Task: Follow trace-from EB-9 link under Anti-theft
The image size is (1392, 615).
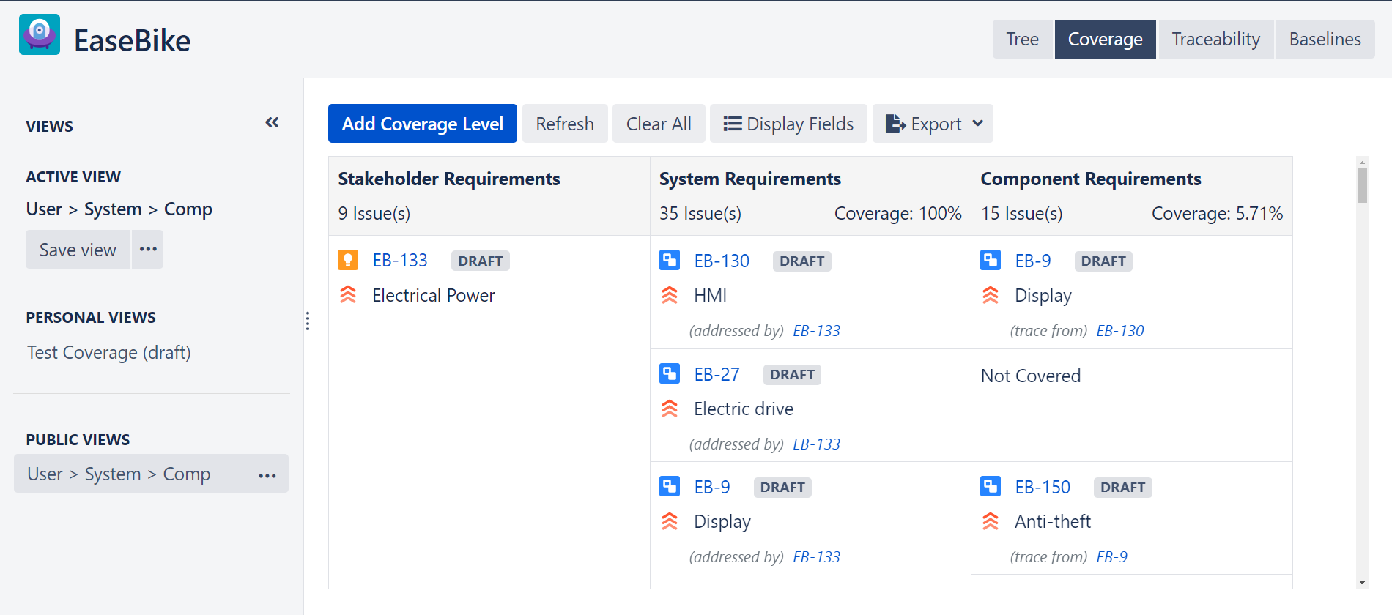Action: 1112,556
